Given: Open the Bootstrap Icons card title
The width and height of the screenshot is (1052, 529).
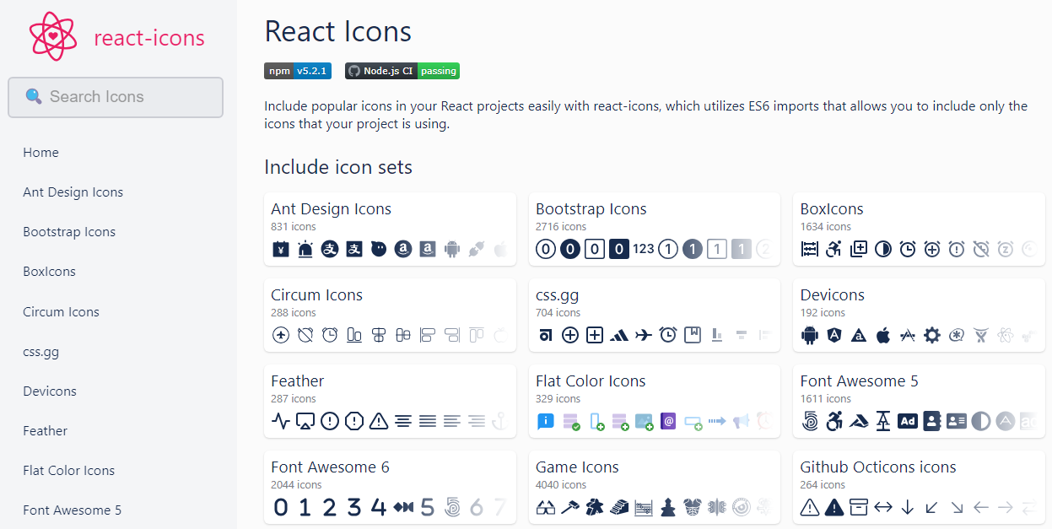Looking at the screenshot, I should (591, 209).
